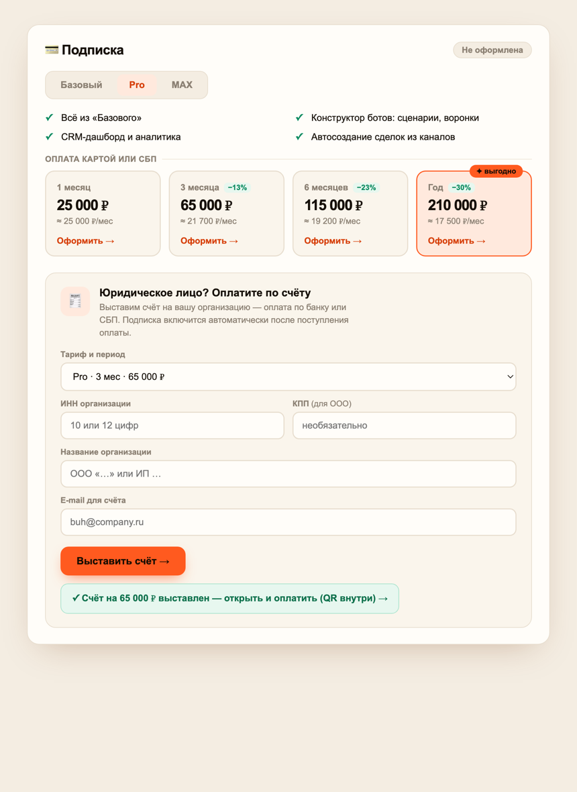This screenshot has height=792, width=577.
Task: Click the −23% discount badge
Action: [x=366, y=187]
